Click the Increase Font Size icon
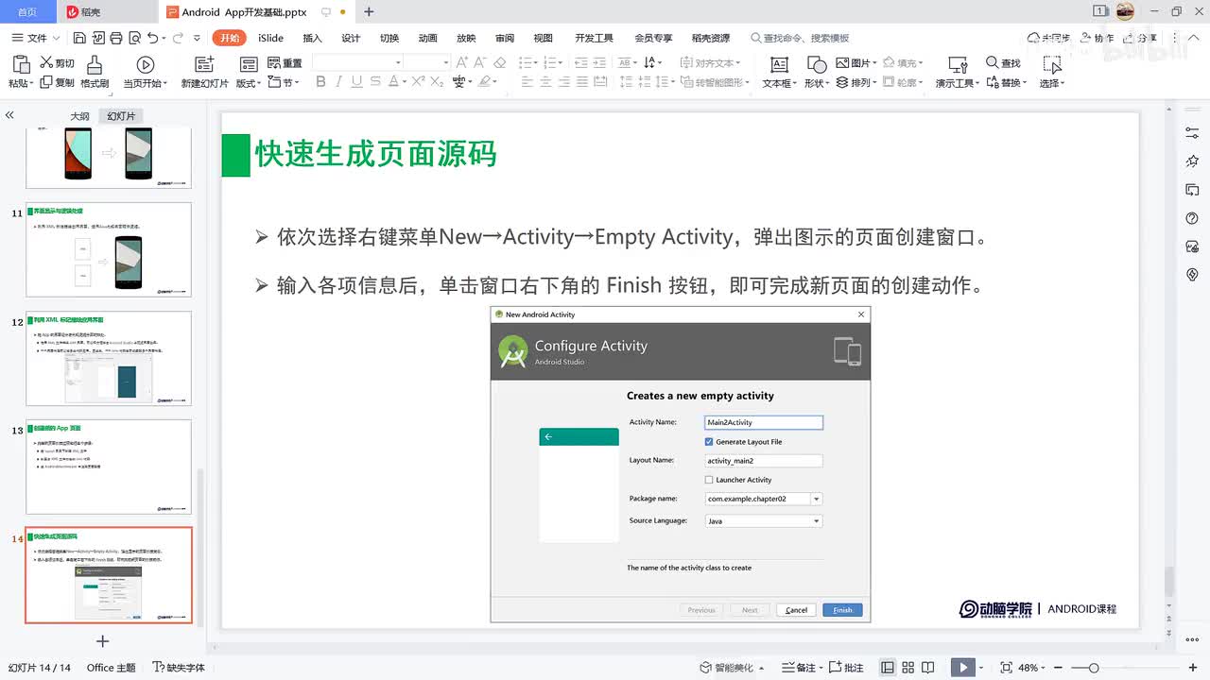The image size is (1210, 680). pos(462,62)
